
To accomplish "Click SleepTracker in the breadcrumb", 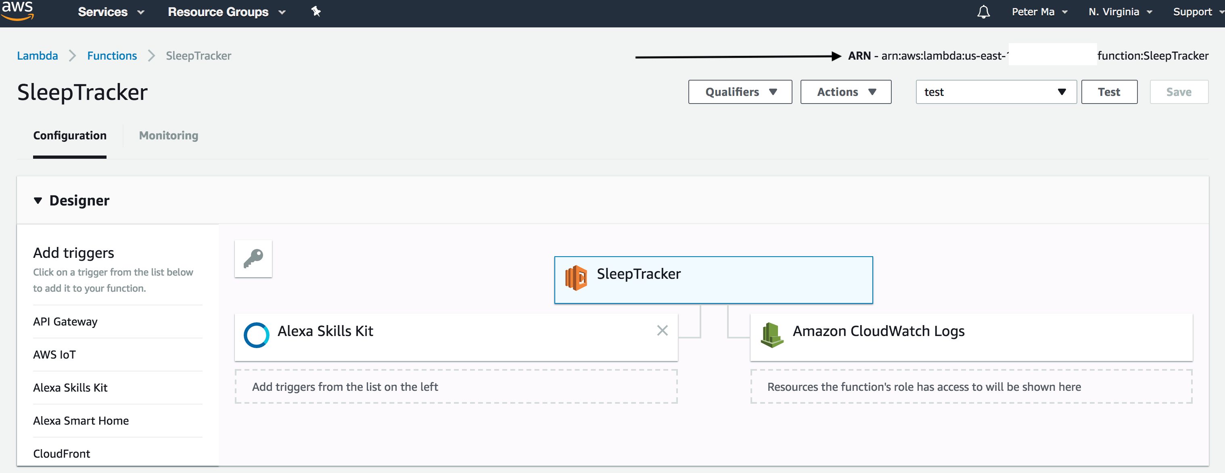I will coord(198,56).
